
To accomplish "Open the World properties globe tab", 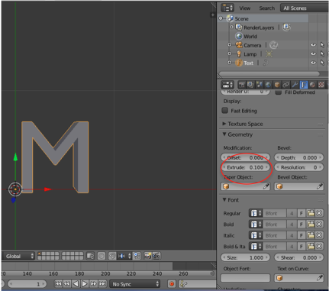I will (x=268, y=85).
